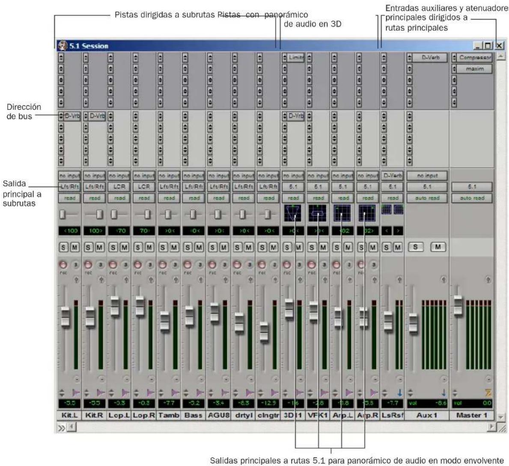
Task: Open the surround panner on Arp.R track
Action: click(367, 213)
